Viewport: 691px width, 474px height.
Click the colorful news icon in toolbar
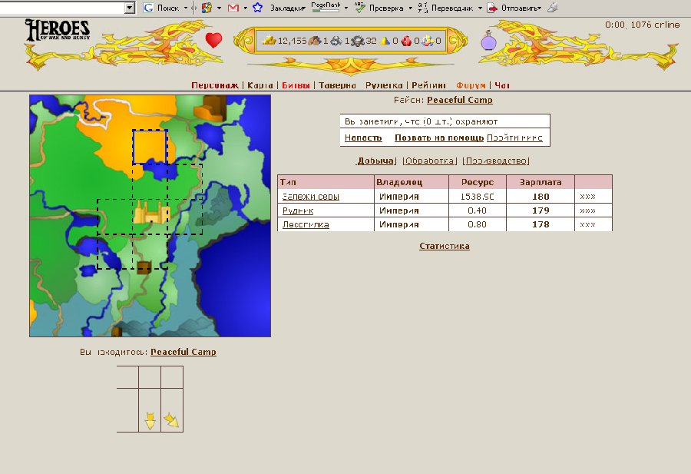pos(207,8)
